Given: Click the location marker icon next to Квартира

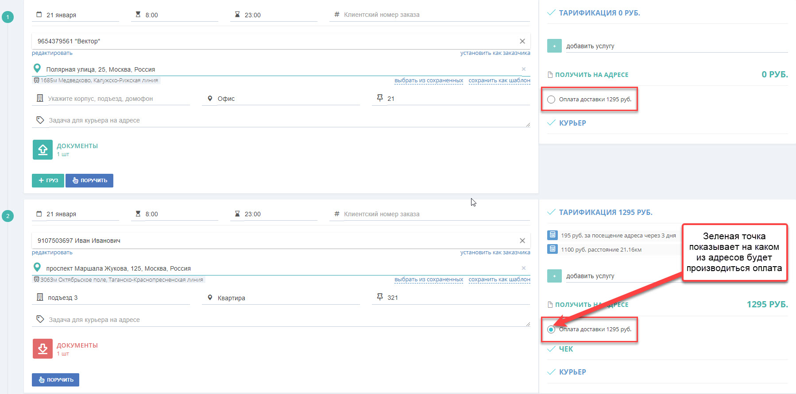Looking at the screenshot, I should (210, 298).
